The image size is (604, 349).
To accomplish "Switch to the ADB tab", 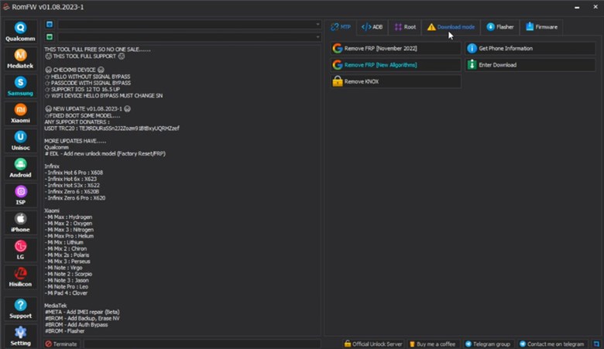I will 372,26.
